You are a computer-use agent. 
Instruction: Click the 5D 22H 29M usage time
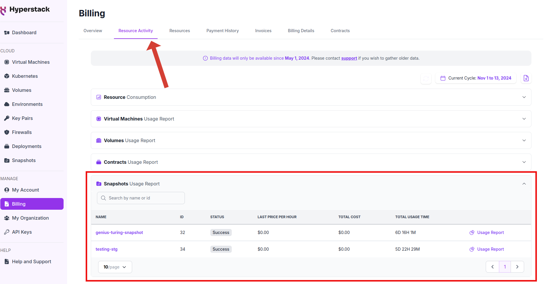[x=408, y=249]
